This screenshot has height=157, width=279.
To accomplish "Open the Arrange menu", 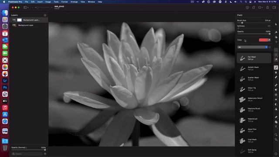I will tap(74, 2).
